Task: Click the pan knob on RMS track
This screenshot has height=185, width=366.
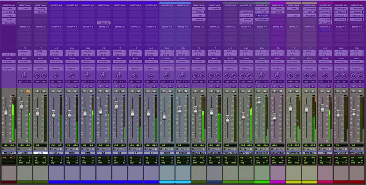Action: tap(88, 76)
